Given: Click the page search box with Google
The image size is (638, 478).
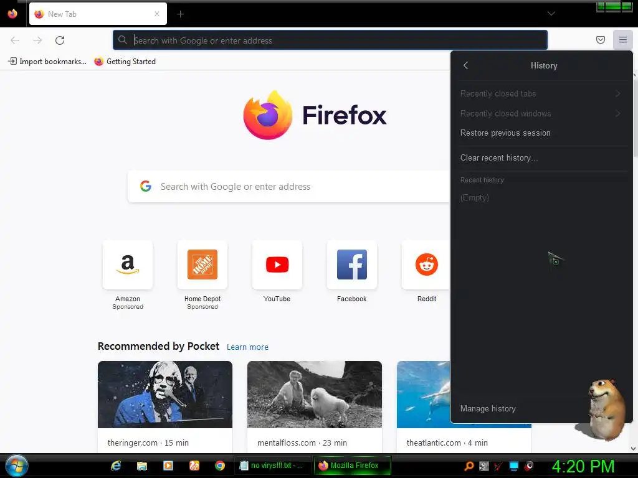Looking at the screenshot, I should (x=289, y=187).
